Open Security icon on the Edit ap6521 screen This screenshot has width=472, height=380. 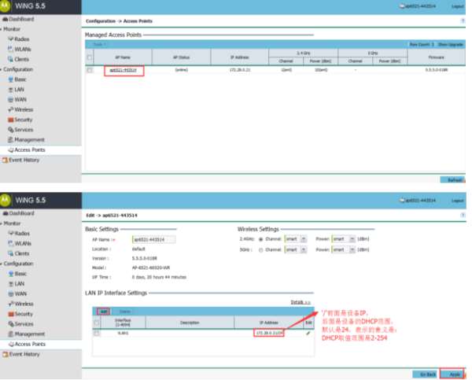point(11,314)
